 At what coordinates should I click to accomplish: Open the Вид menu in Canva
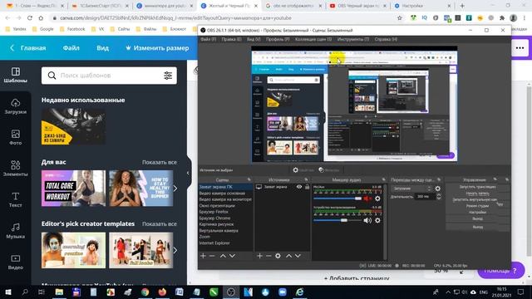(102, 48)
